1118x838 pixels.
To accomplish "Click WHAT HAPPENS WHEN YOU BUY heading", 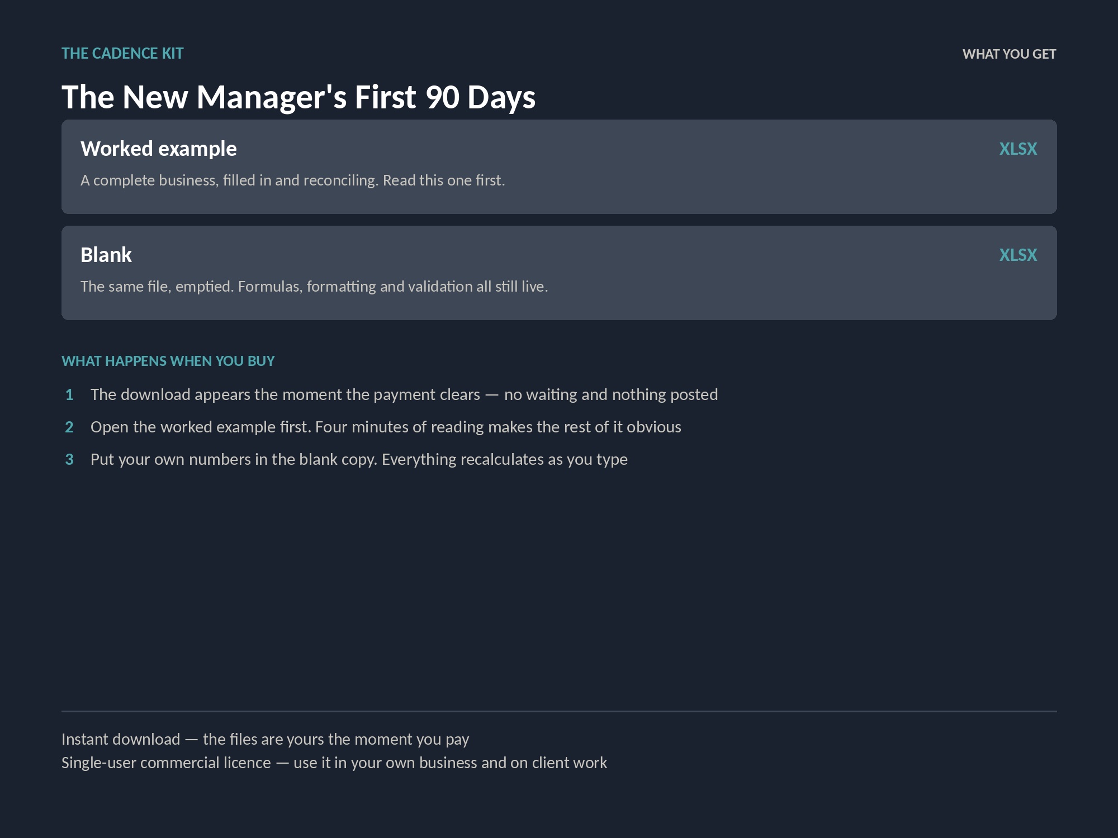I will point(168,361).
